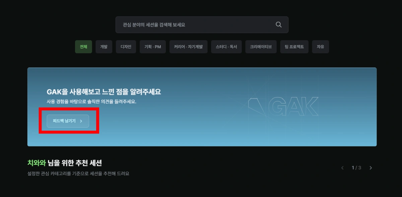This screenshot has height=197, width=402.
Task: Open the 커리어 · 자기계발 category
Action: (188, 47)
